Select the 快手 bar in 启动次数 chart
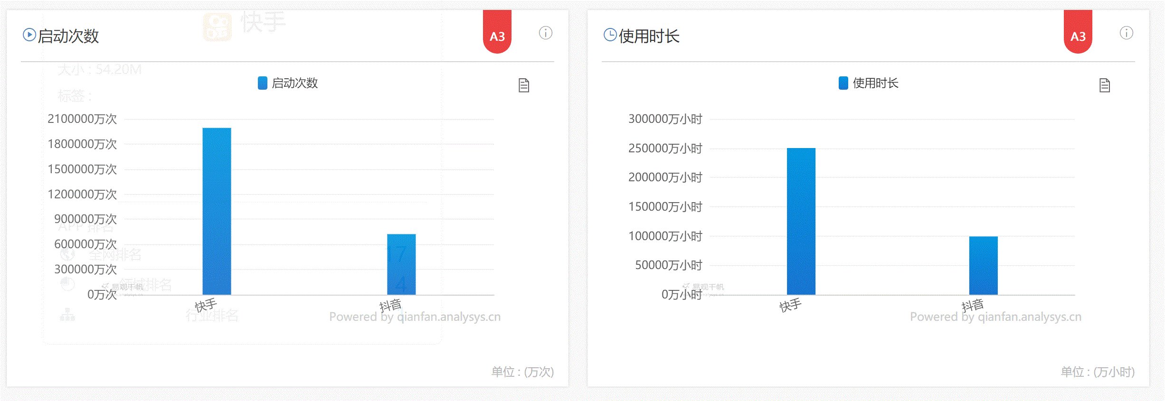This screenshot has width=1165, height=401. click(x=217, y=211)
